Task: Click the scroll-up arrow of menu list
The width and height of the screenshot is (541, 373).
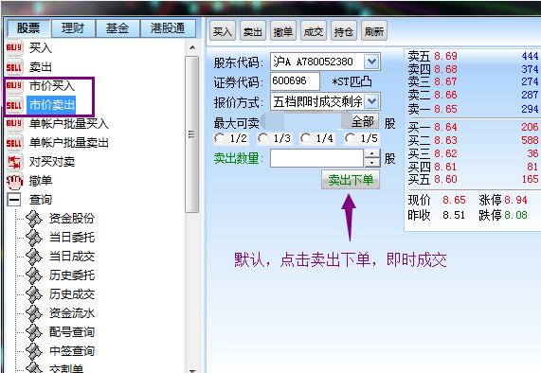Action: (x=192, y=47)
